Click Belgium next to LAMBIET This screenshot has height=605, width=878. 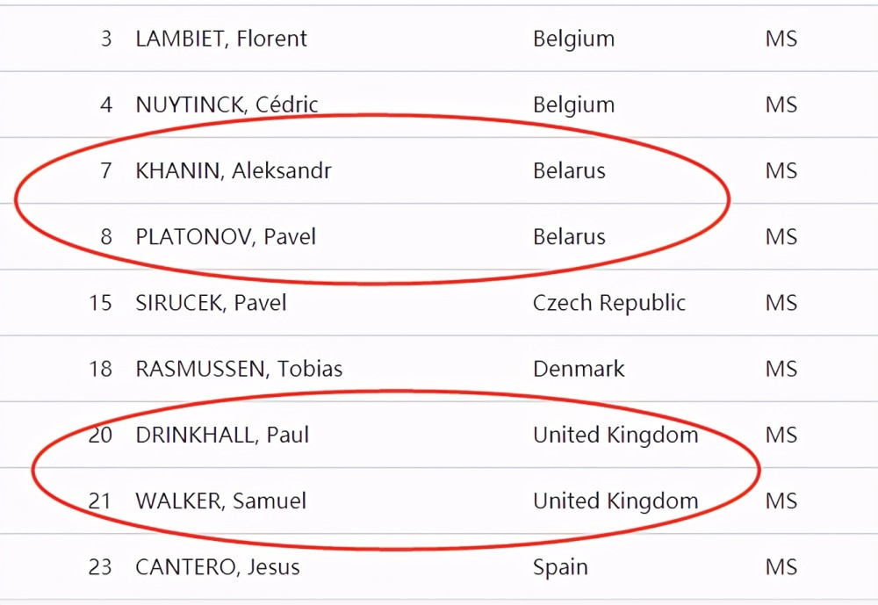[574, 40]
